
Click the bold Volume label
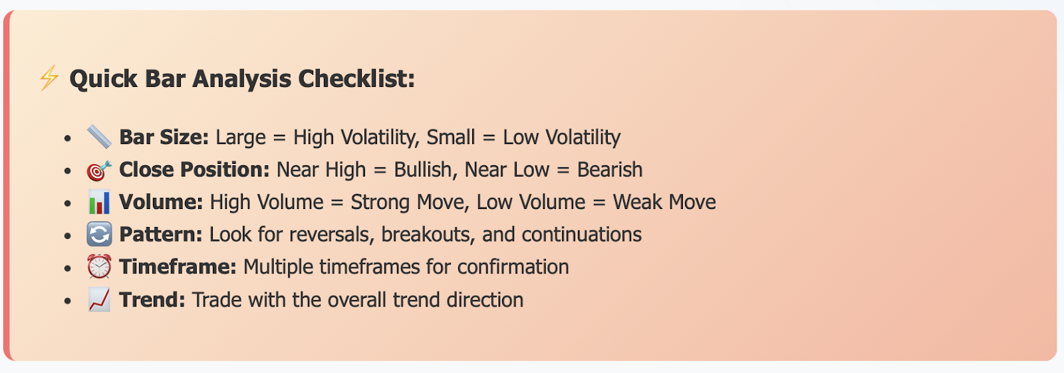(x=161, y=202)
